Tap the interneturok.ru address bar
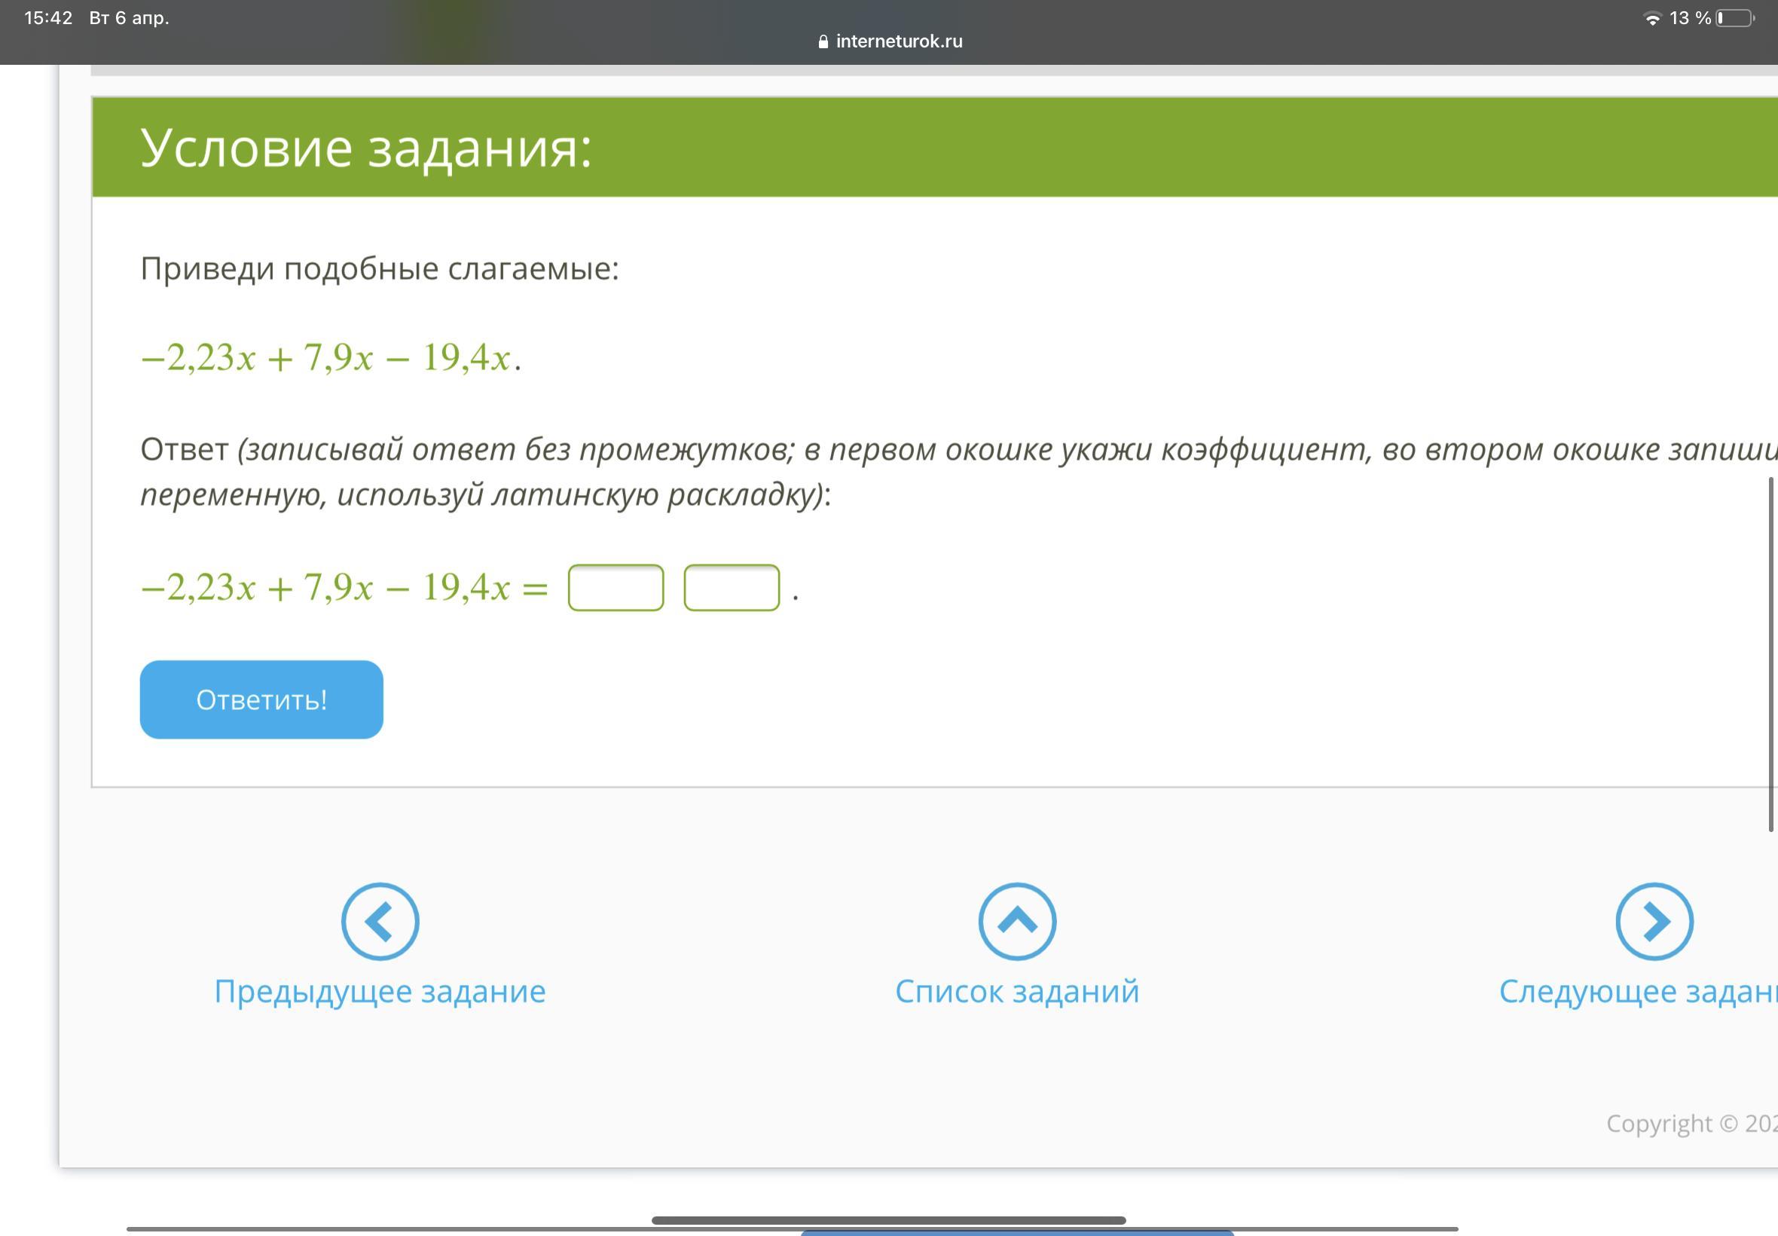This screenshot has width=1778, height=1236. coord(898,41)
